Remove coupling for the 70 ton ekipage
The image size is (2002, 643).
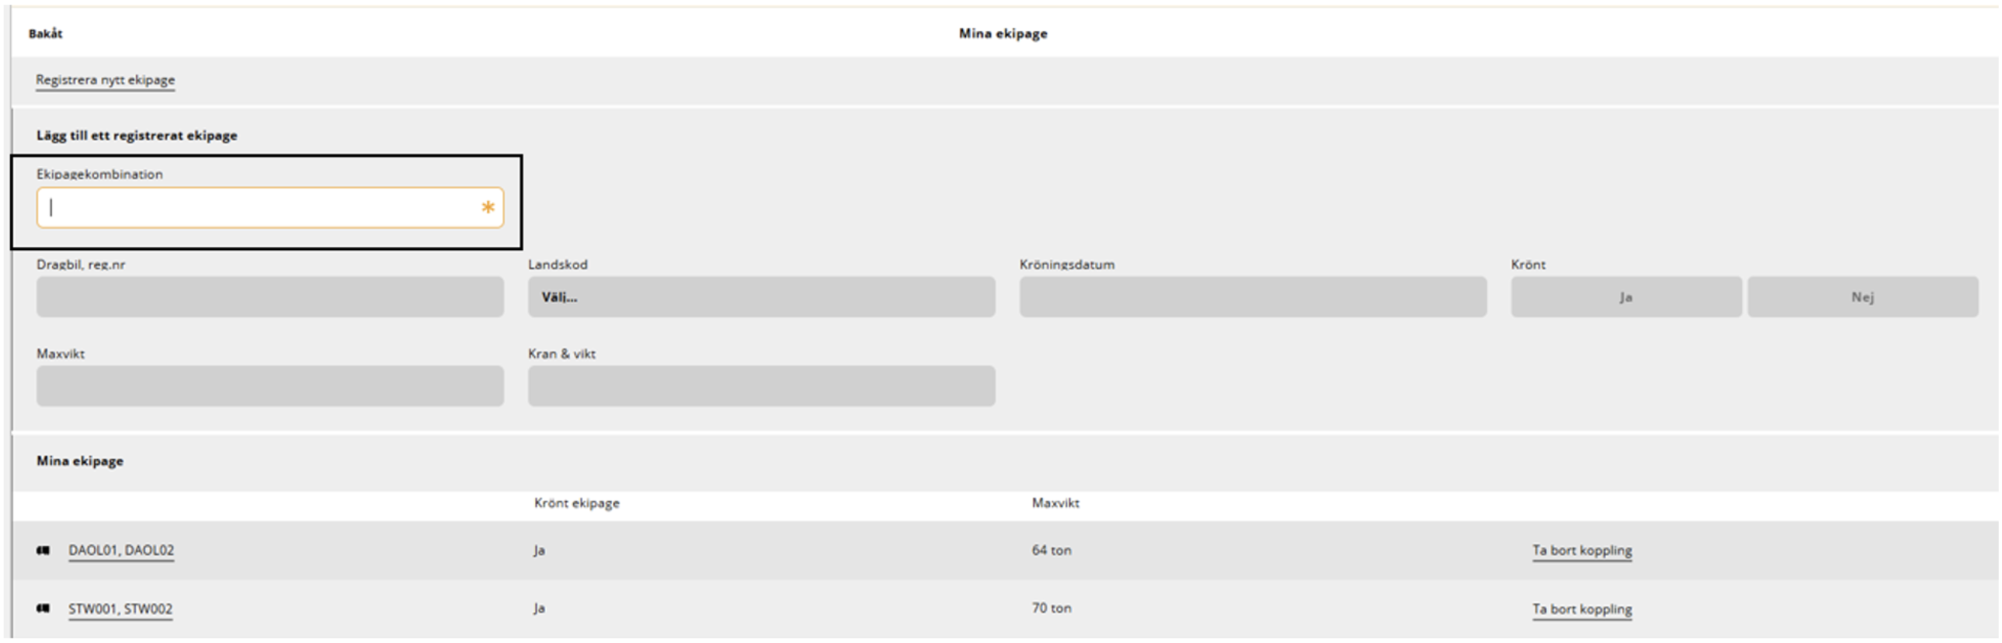[x=1582, y=609]
